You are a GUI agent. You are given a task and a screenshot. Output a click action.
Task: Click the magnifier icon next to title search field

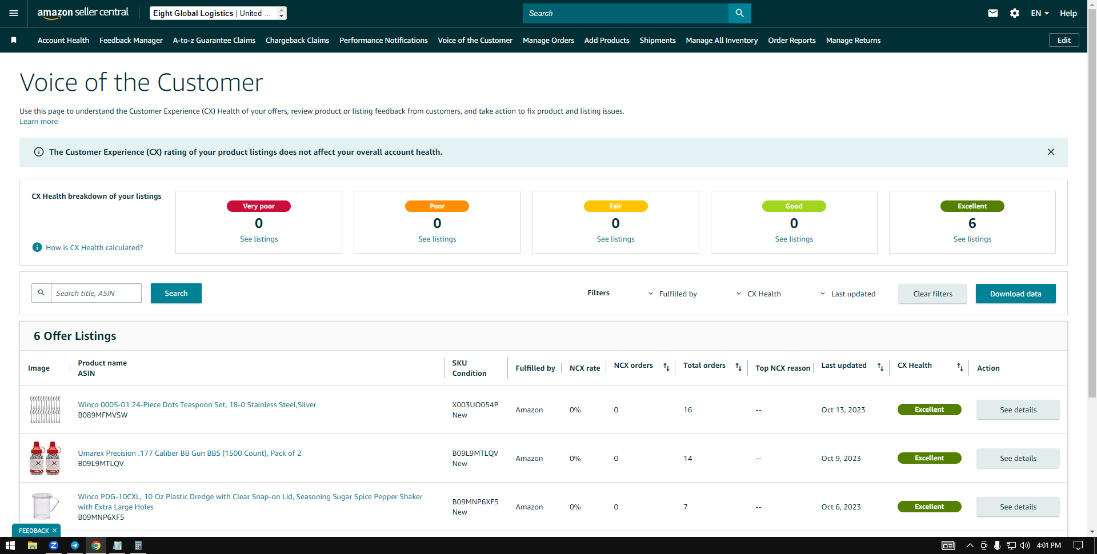tap(41, 293)
